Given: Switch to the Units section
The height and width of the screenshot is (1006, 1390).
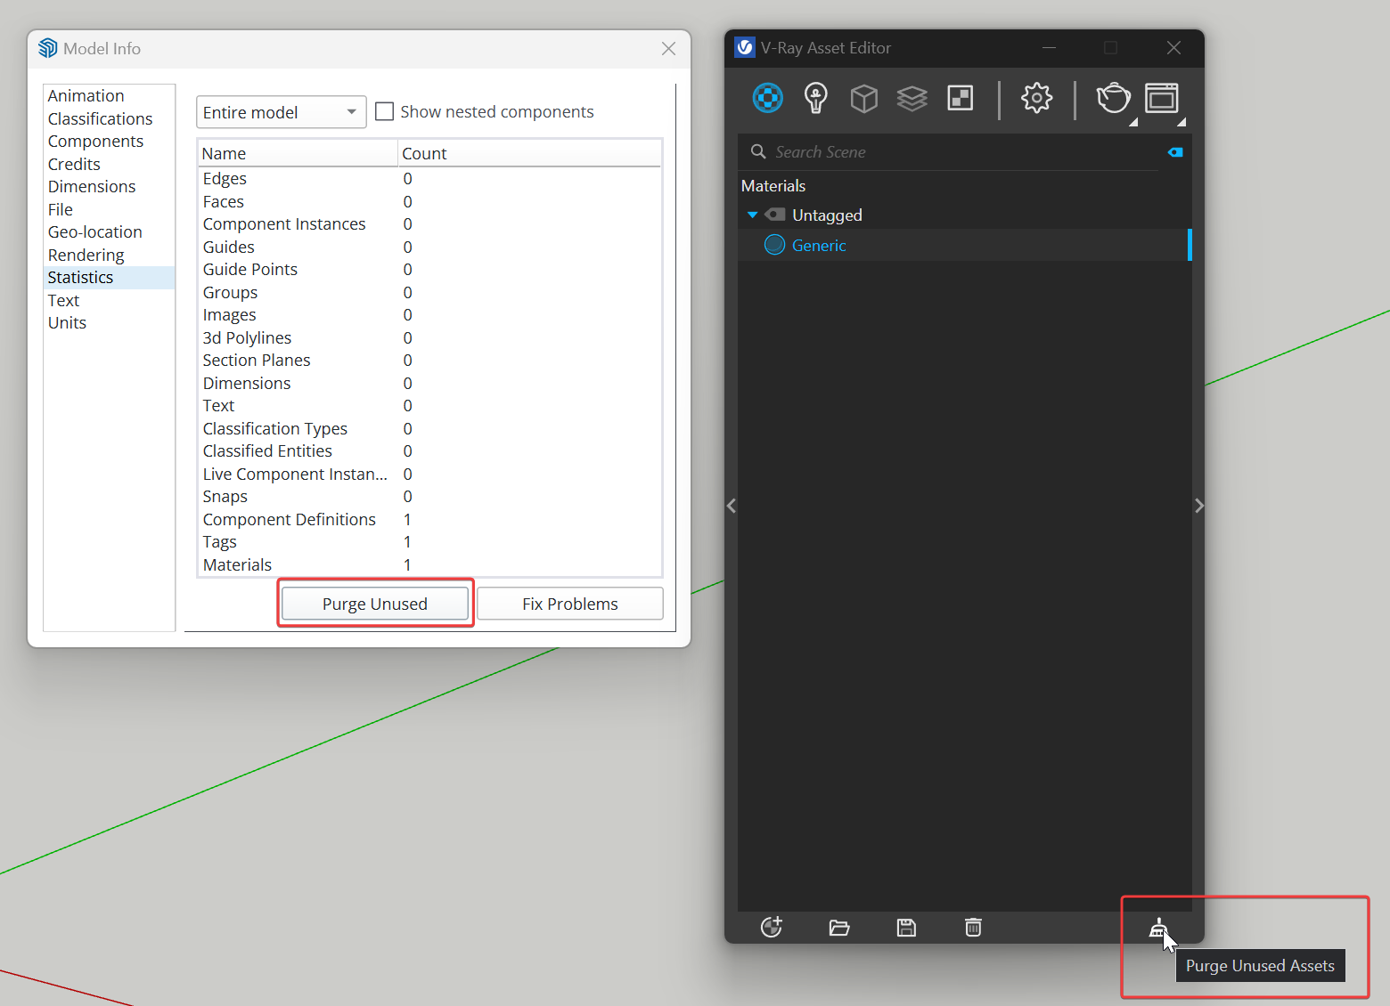Looking at the screenshot, I should click(67, 323).
